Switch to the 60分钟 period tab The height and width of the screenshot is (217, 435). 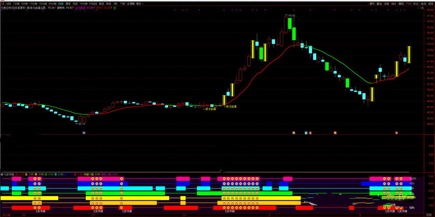coord(52,4)
